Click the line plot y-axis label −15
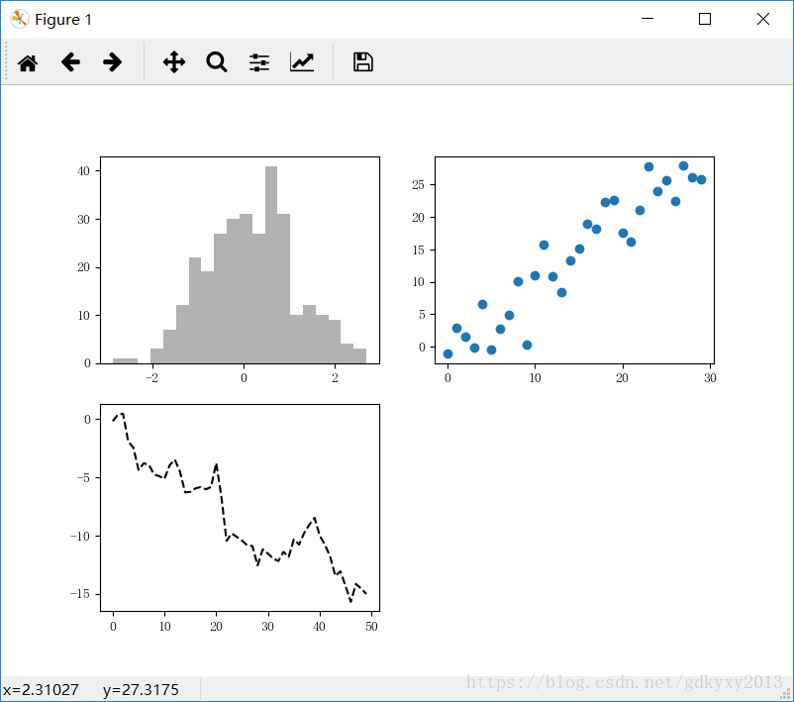794x702 pixels. click(80, 594)
